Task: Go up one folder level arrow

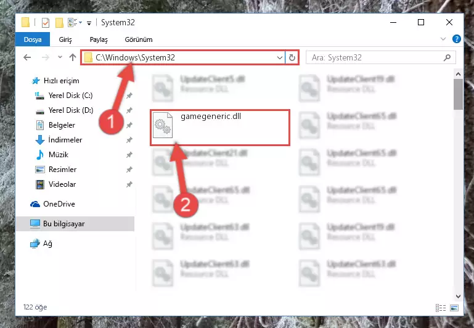Action: [x=73, y=57]
